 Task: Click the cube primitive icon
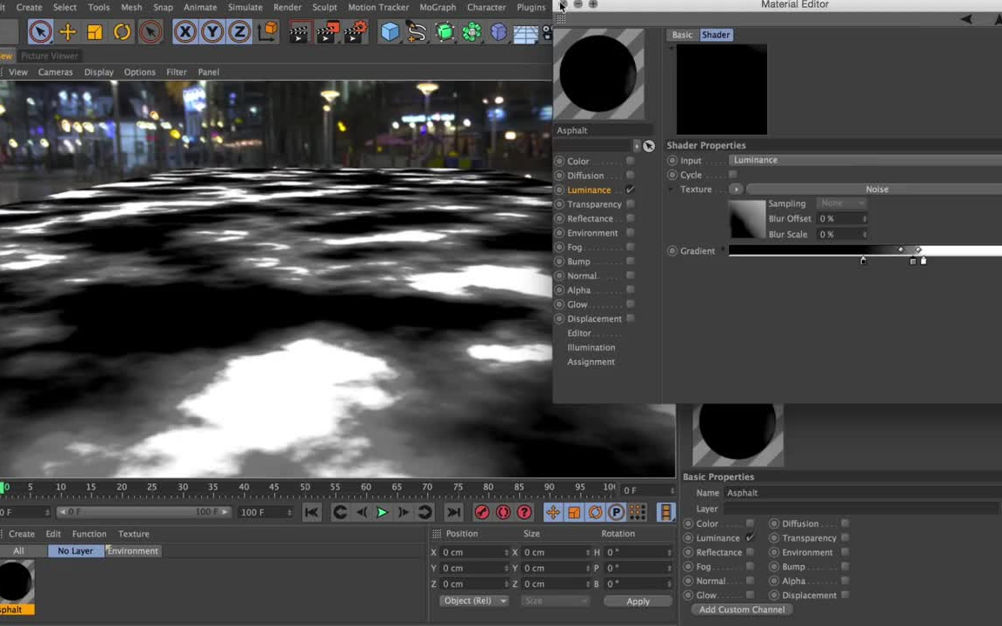pyautogui.click(x=389, y=32)
